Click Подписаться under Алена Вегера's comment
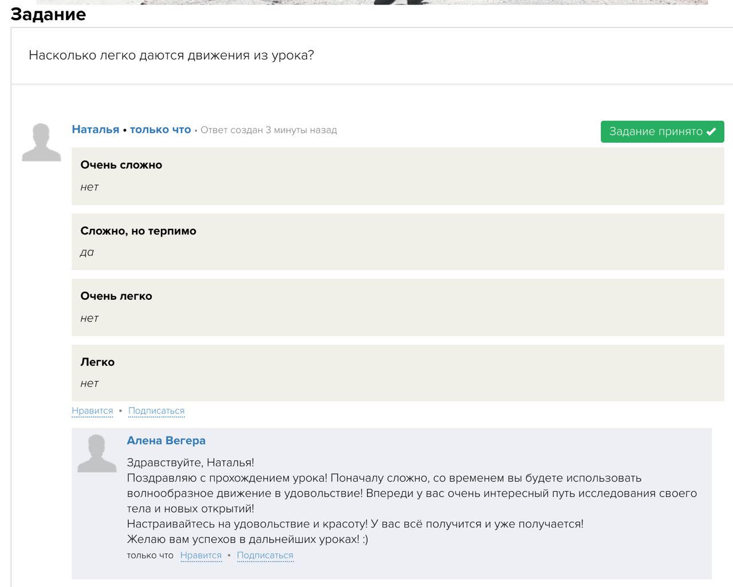733x587 pixels. [265, 555]
